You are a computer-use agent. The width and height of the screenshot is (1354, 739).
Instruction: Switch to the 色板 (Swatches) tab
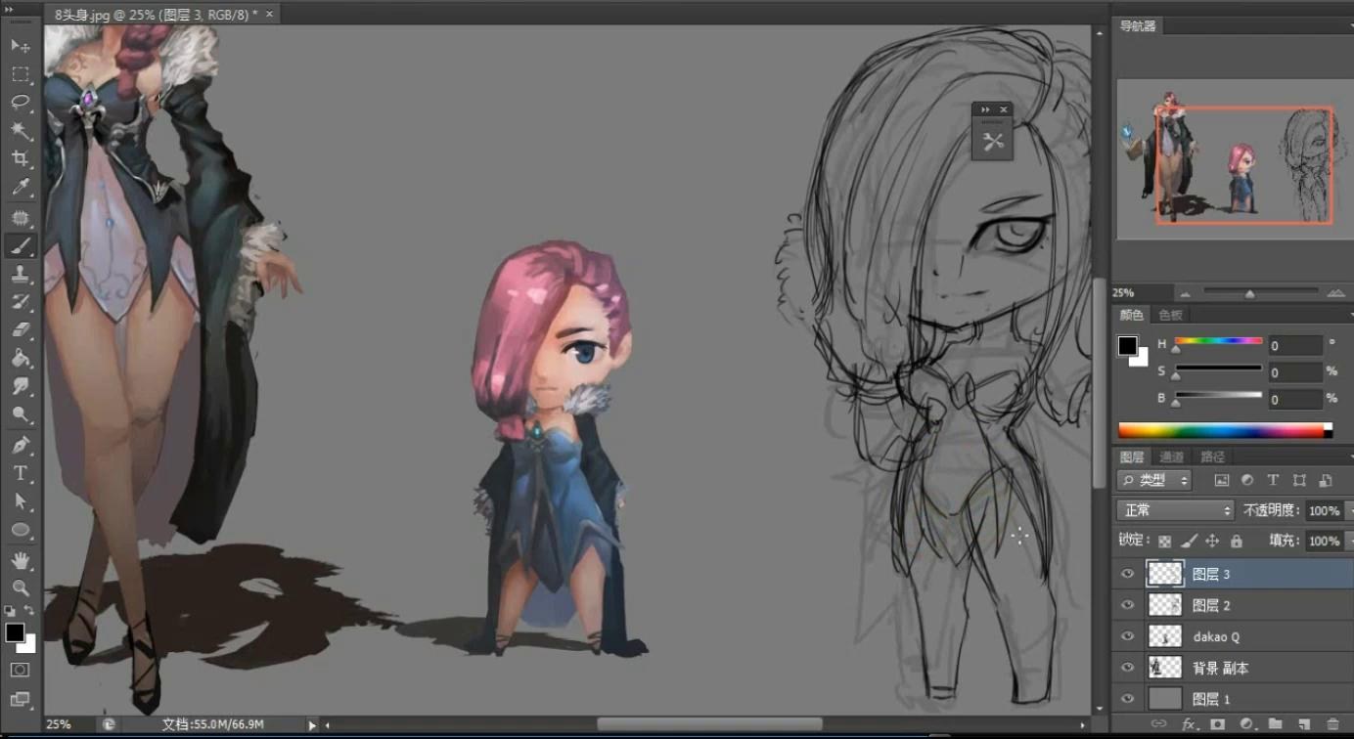tap(1171, 315)
